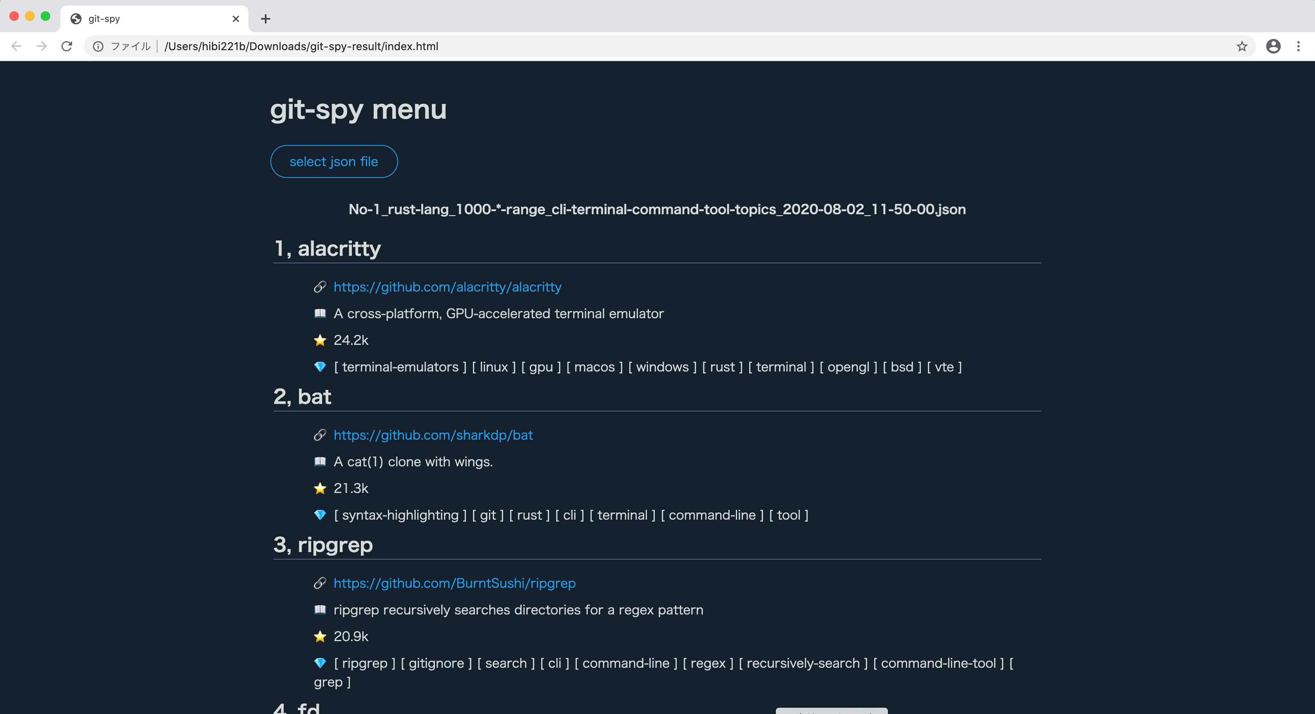
Task: Click the gem icon beside alacritty topics
Action: [320, 366]
